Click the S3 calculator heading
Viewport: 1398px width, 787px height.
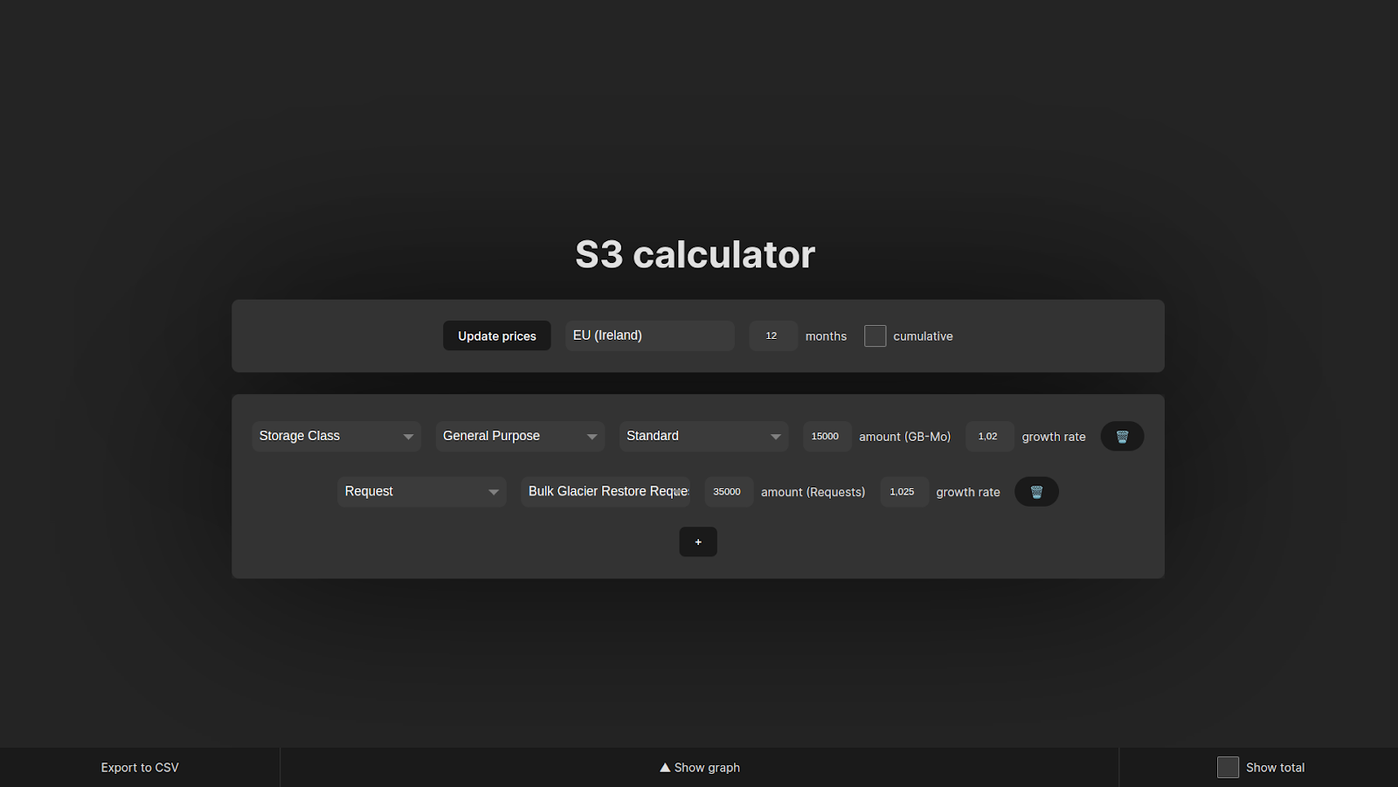tap(696, 254)
